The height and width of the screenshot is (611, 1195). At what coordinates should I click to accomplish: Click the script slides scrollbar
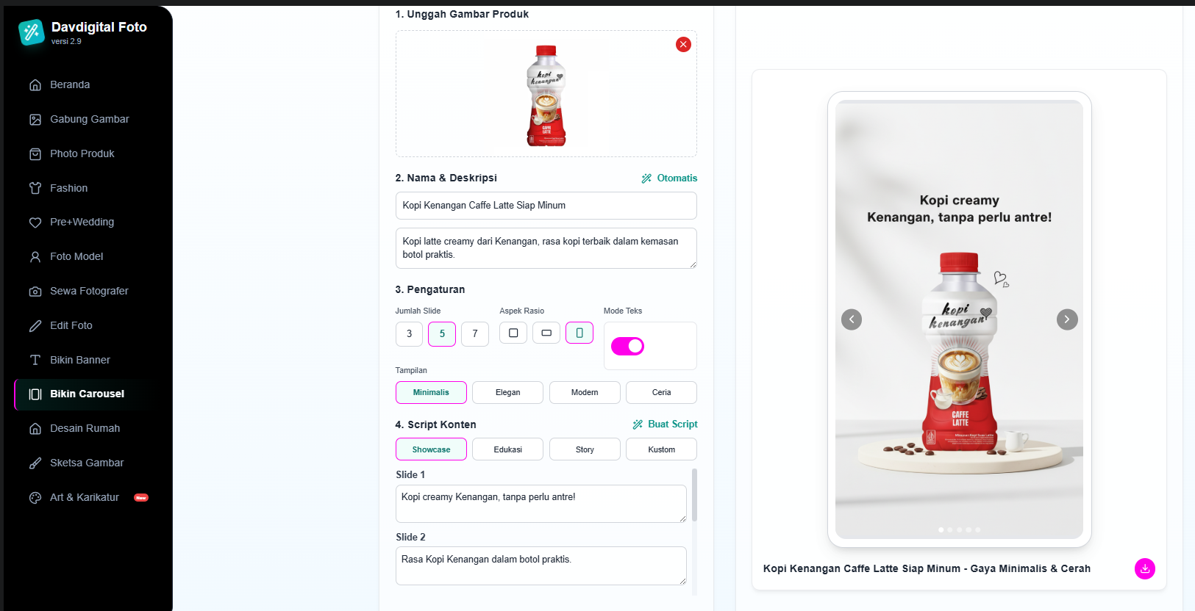point(694,495)
